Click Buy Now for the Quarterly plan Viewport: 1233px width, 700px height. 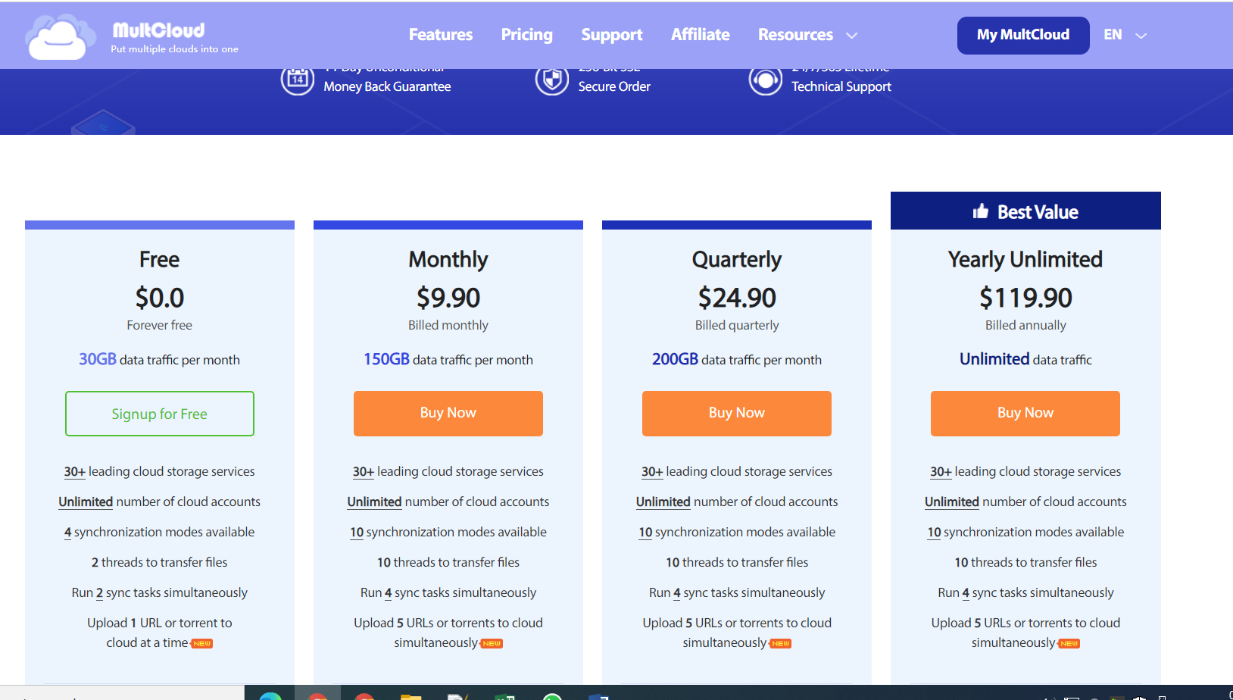(737, 414)
